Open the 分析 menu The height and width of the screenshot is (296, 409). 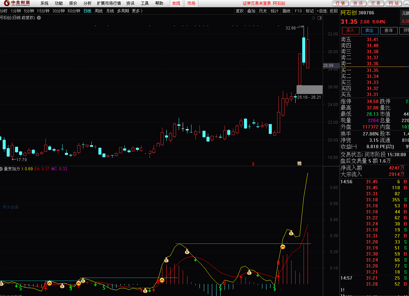pos(87,3)
